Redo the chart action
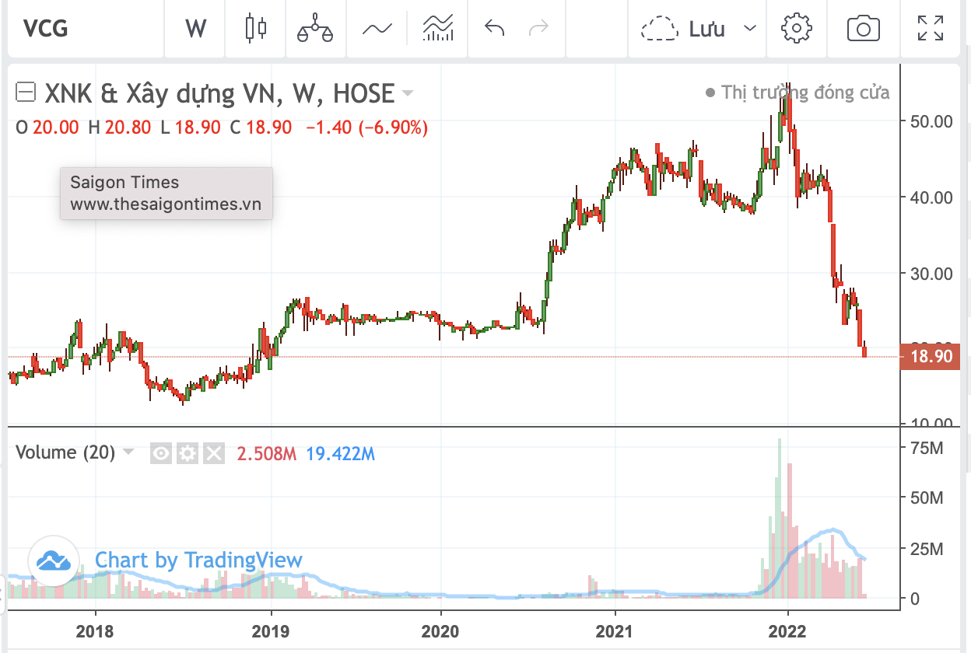Viewport: 971px width, 653px height. pos(538,29)
